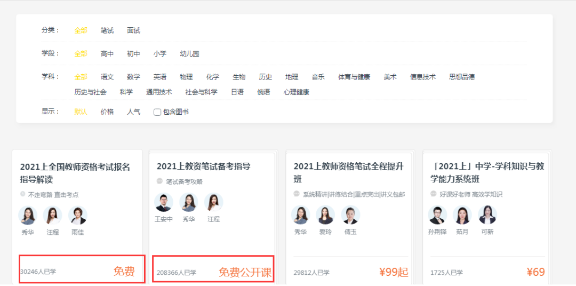Select 面试 under the 分类 filter
Image resolution: width=576 pixels, height=286 pixels.
click(133, 30)
